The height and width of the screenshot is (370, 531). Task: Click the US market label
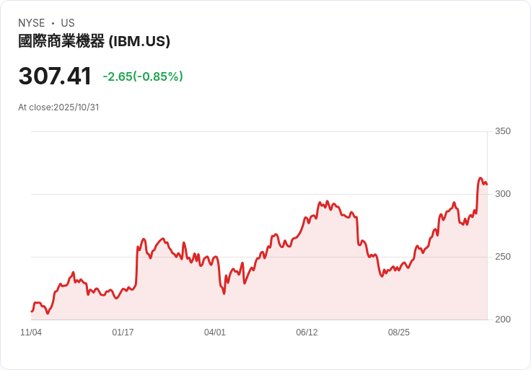point(68,23)
